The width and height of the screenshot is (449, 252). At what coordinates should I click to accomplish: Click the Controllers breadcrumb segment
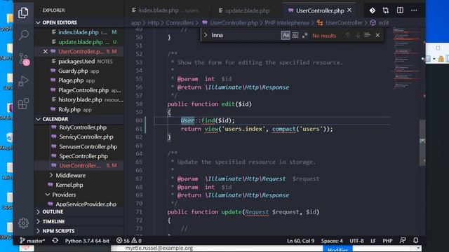pyautogui.click(x=180, y=22)
